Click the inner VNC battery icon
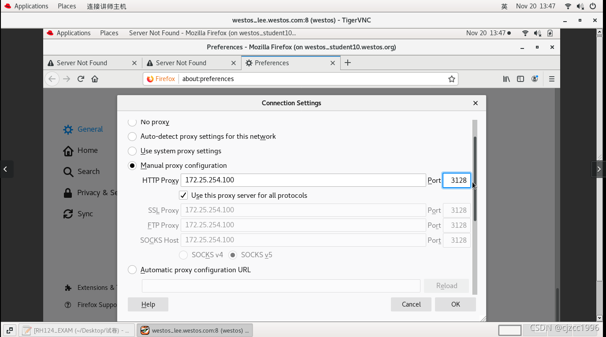 [550, 33]
